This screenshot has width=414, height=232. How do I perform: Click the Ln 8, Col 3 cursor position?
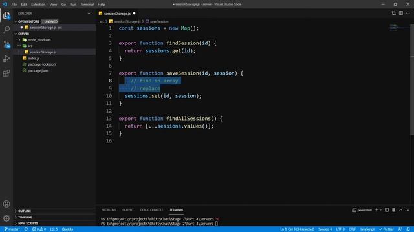[298, 229]
